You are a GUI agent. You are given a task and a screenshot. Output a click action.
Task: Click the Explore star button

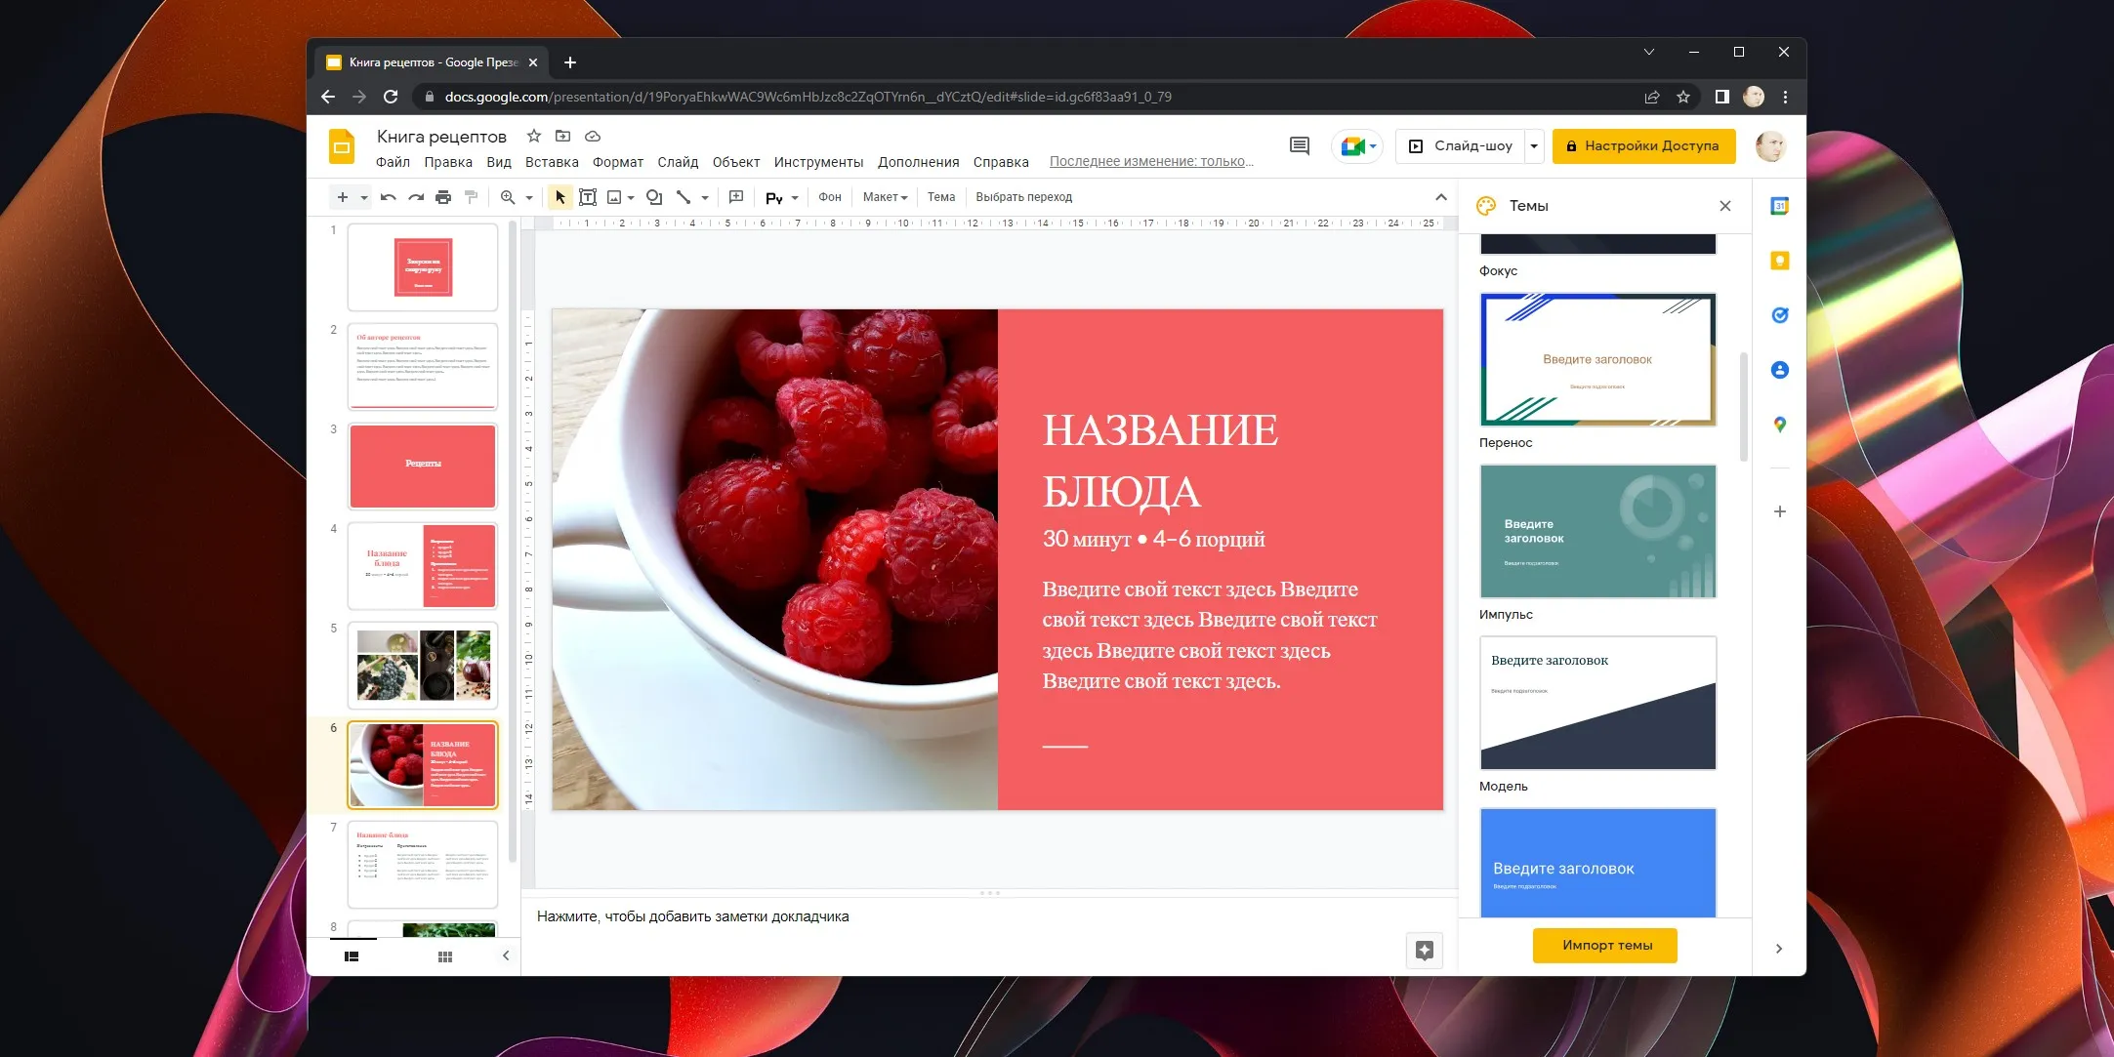(1425, 951)
